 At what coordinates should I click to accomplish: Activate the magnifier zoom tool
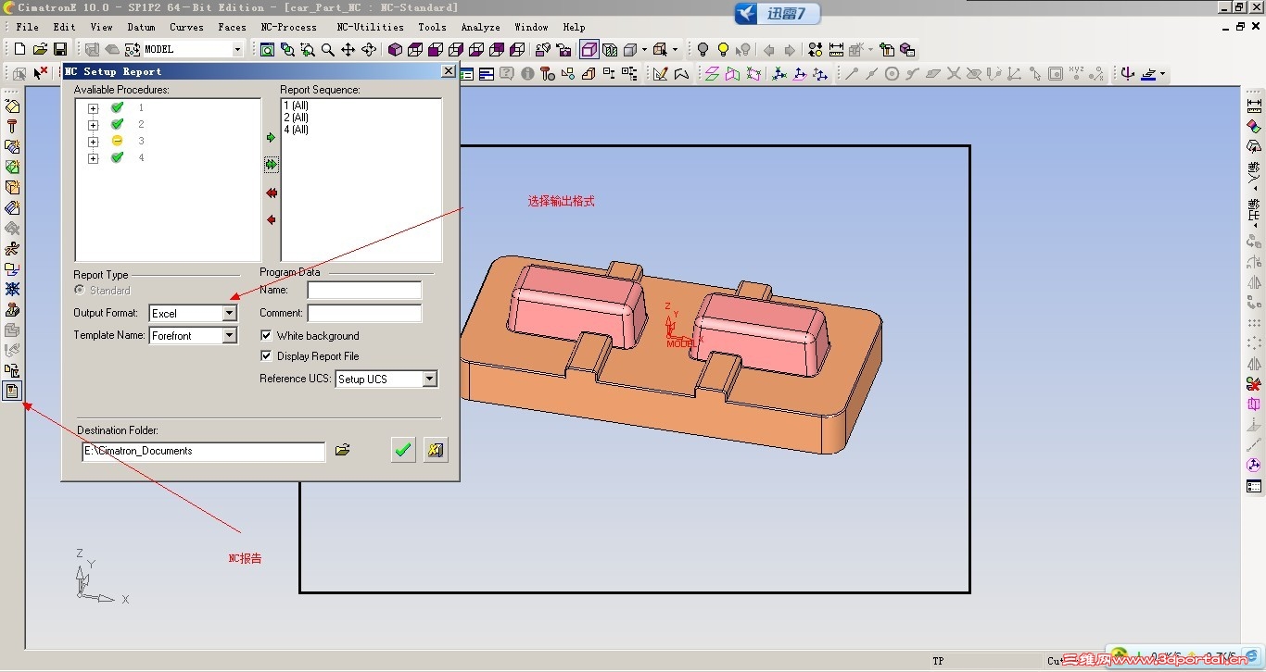[x=328, y=49]
